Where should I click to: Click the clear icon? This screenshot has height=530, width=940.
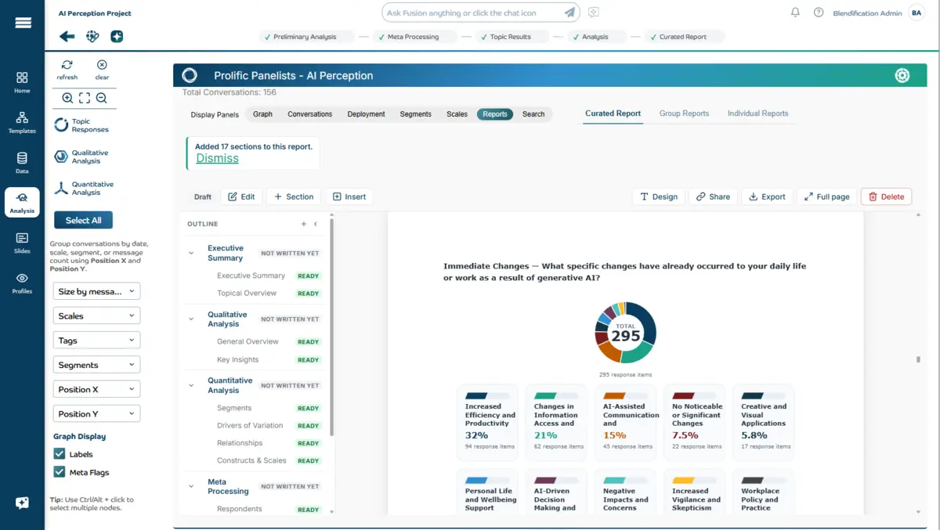pos(102,70)
